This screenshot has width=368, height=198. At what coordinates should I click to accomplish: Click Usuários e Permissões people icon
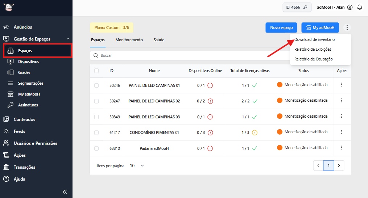6,143
